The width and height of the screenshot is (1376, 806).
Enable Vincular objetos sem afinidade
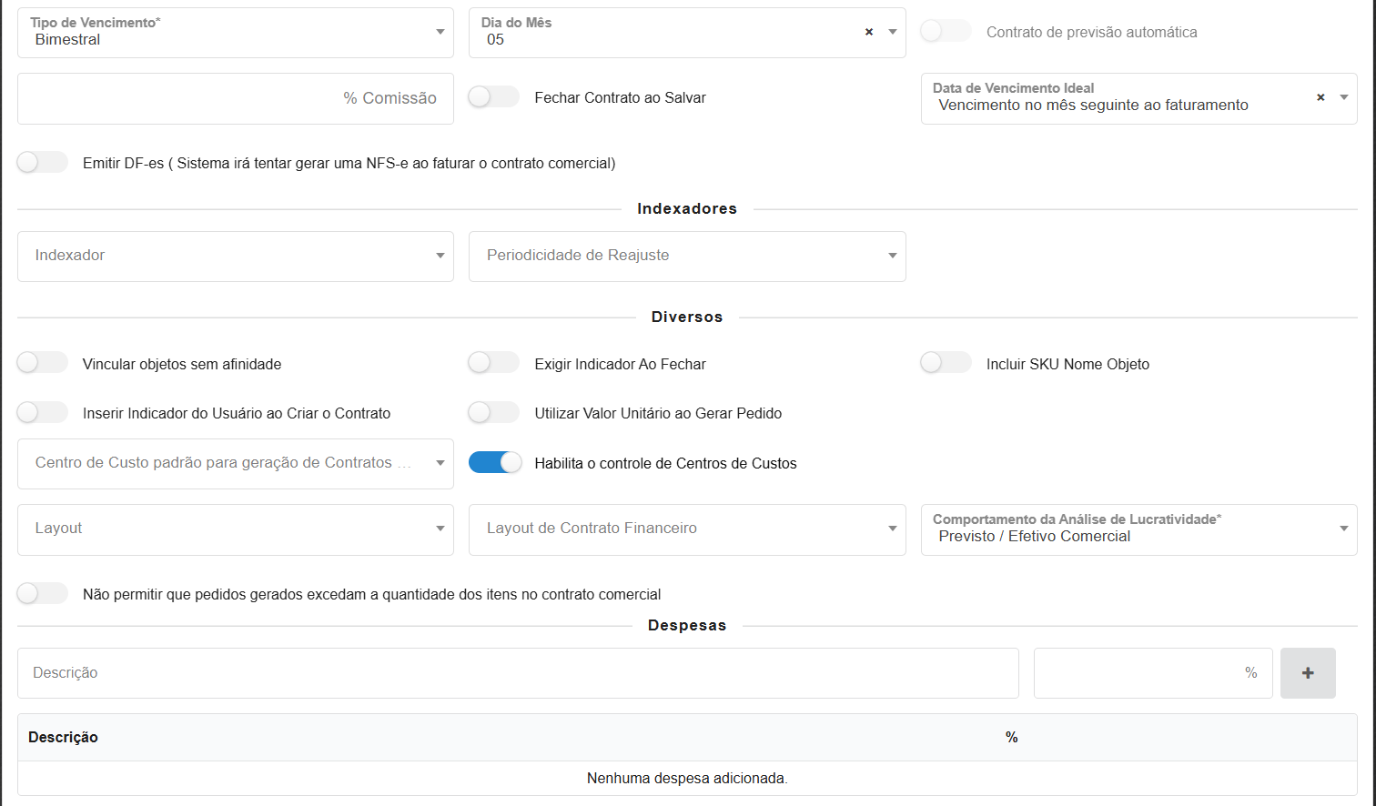(x=43, y=363)
